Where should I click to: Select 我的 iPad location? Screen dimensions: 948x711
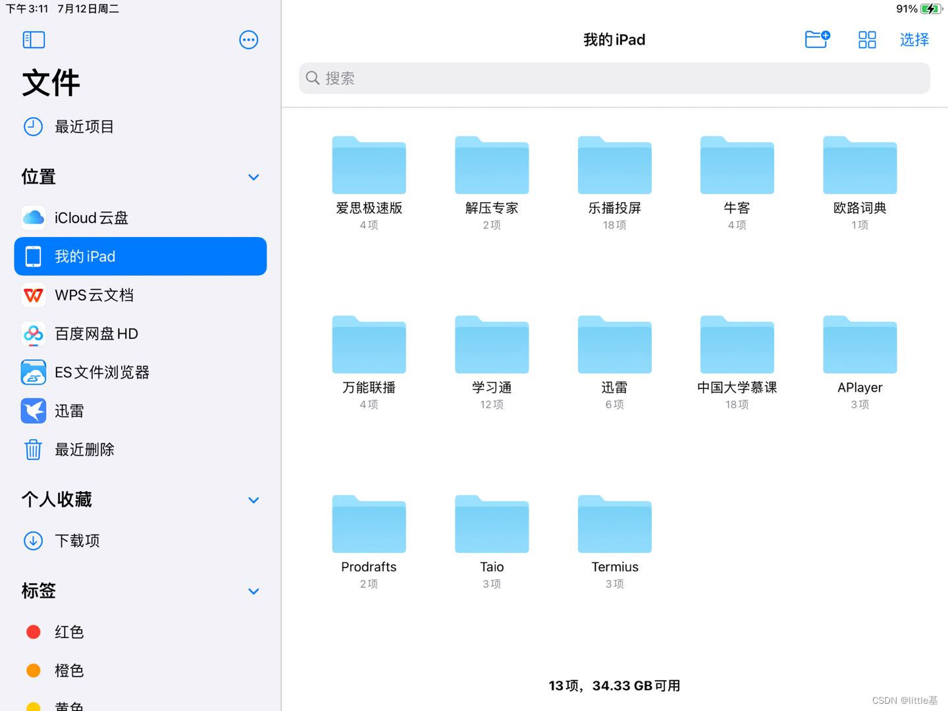pyautogui.click(x=140, y=256)
